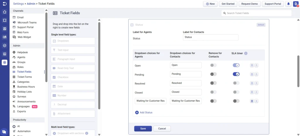Screen dimensions: 300x136
Task: Click the field types panel scrollbar
Action: (x=99, y=66)
